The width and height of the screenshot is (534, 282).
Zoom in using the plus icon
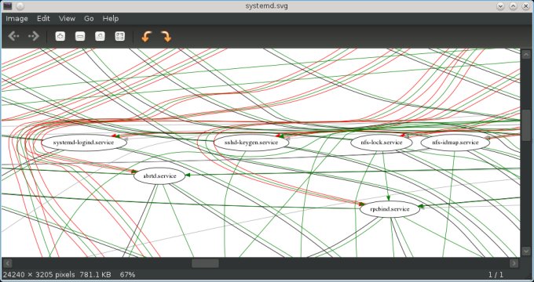(60, 36)
